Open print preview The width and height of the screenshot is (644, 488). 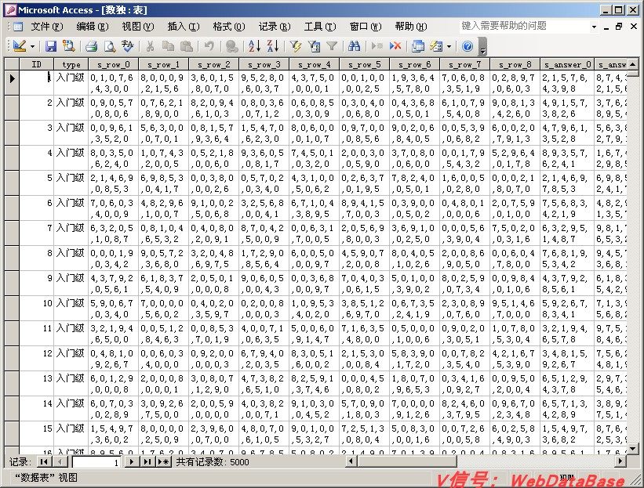point(110,46)
